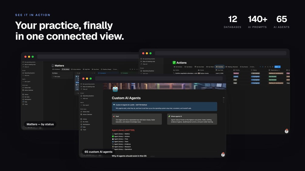Open By Due Date tab in Actions window

pos(199,67)
